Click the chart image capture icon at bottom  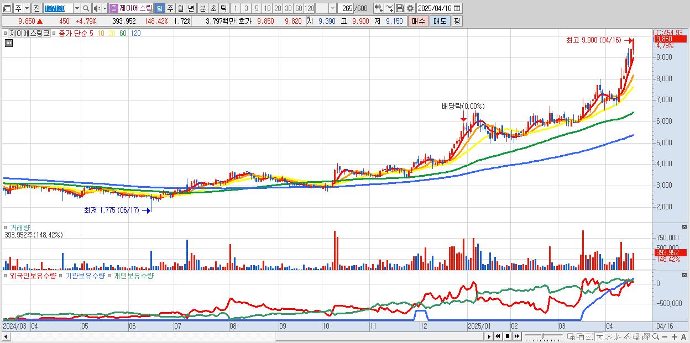[x=646, y=337]
